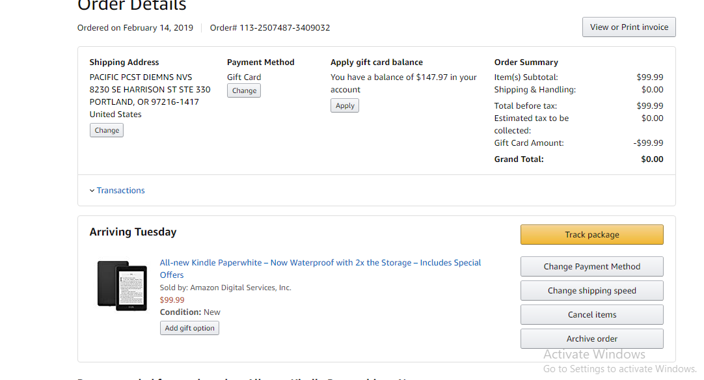Image resolution: width=704 pixels, height=380 pixels.
Task: Add gift option to the Kindle
Action: [x=189, y=328]
